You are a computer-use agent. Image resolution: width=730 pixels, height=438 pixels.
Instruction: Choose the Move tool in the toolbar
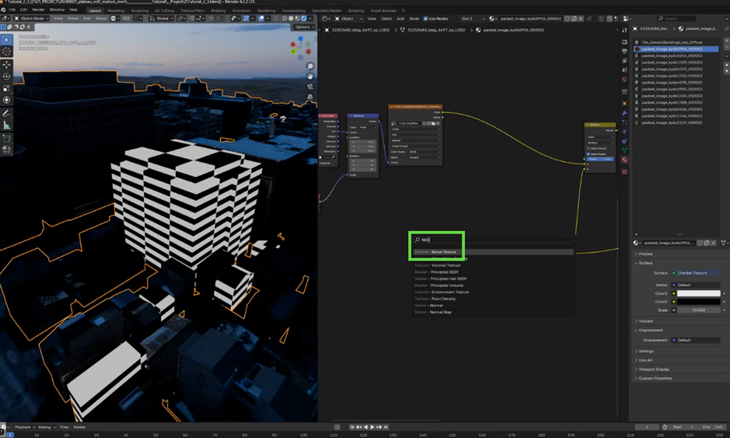pyautogui.click(x=7, y=64)
